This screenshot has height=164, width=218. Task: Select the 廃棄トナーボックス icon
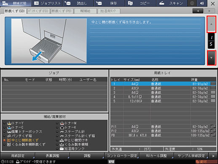(x=9, y=132)
